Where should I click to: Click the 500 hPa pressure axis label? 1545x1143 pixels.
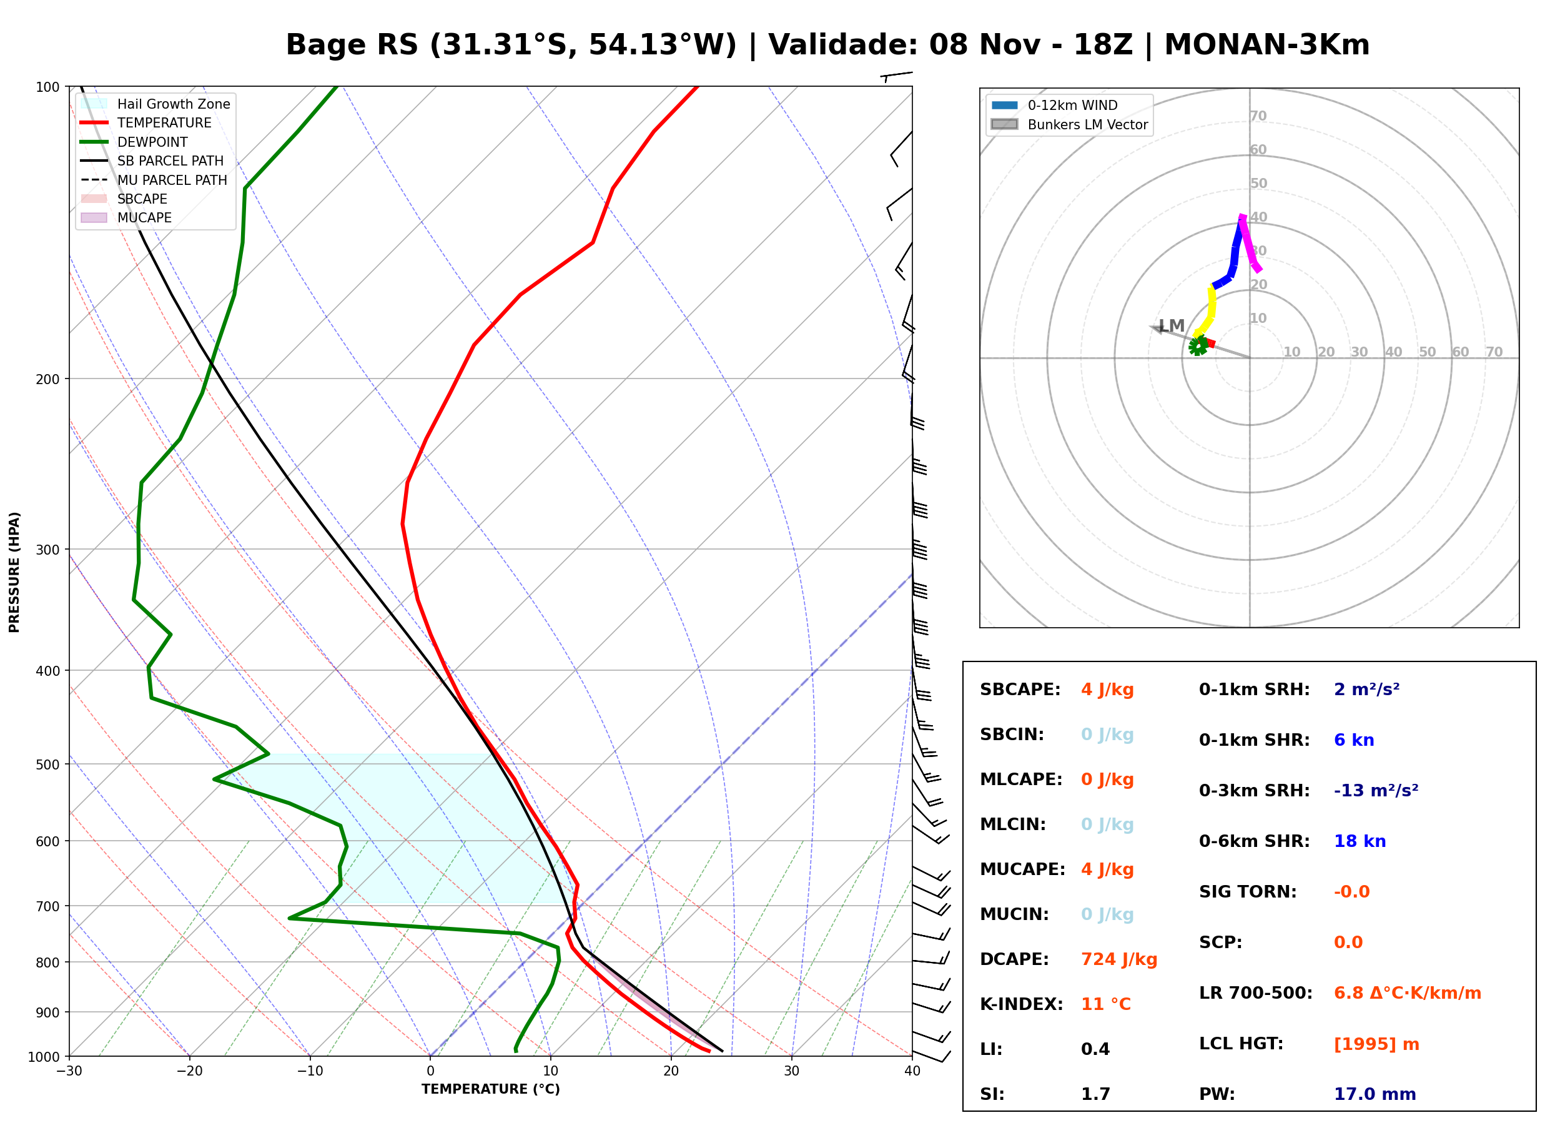pos(47,764)
